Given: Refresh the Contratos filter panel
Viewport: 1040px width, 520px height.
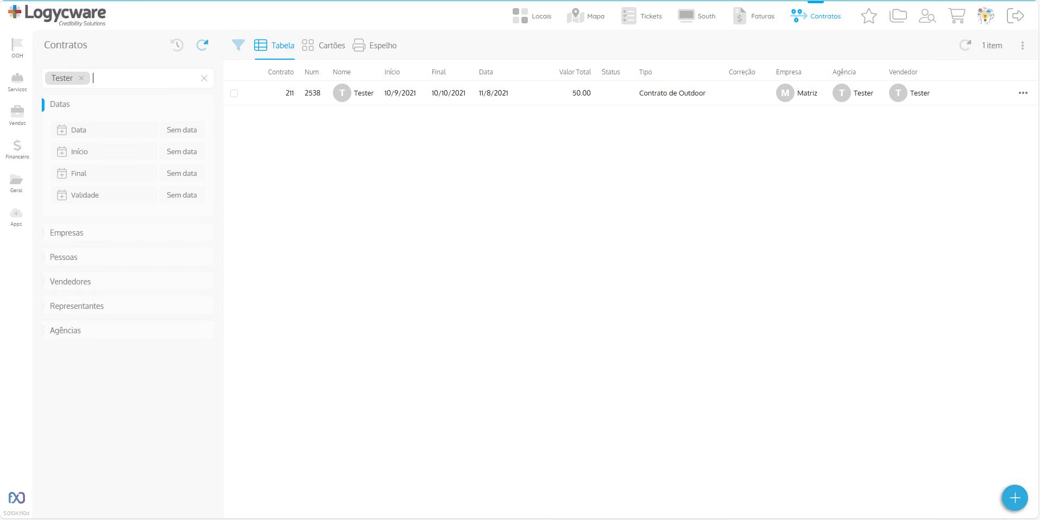Looking at the screenshot, I should click(x=202, y=45).
